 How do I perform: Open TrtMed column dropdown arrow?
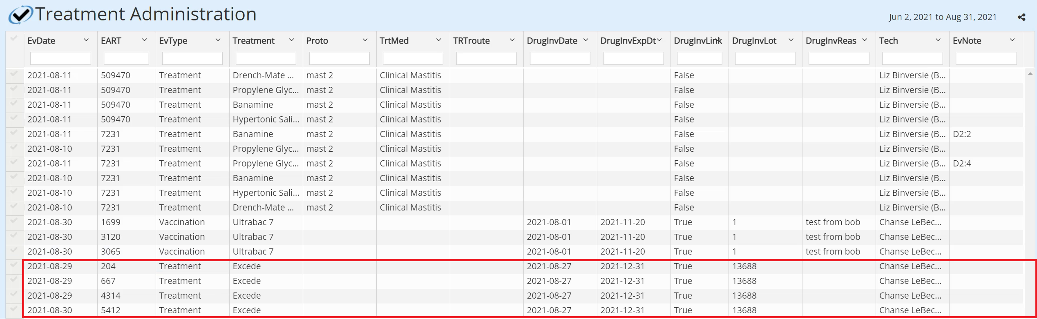click(438, 40)
